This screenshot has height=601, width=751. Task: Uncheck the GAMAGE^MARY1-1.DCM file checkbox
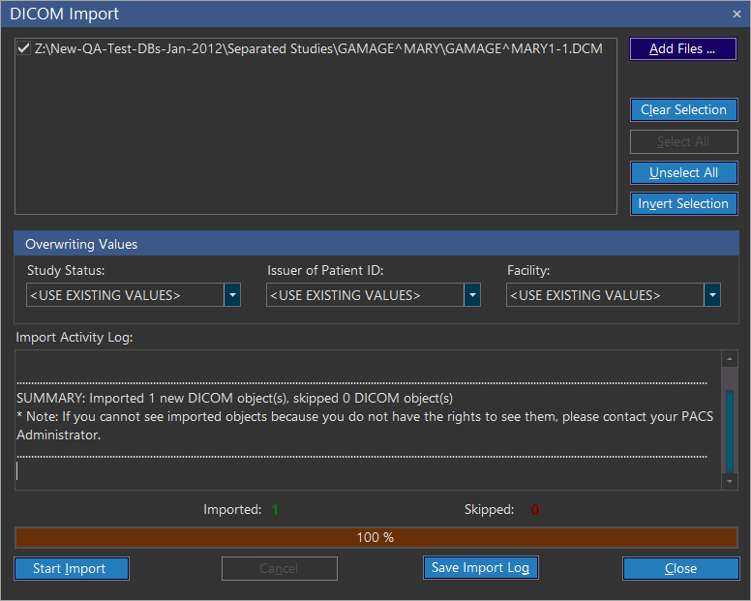coord(24,47)
